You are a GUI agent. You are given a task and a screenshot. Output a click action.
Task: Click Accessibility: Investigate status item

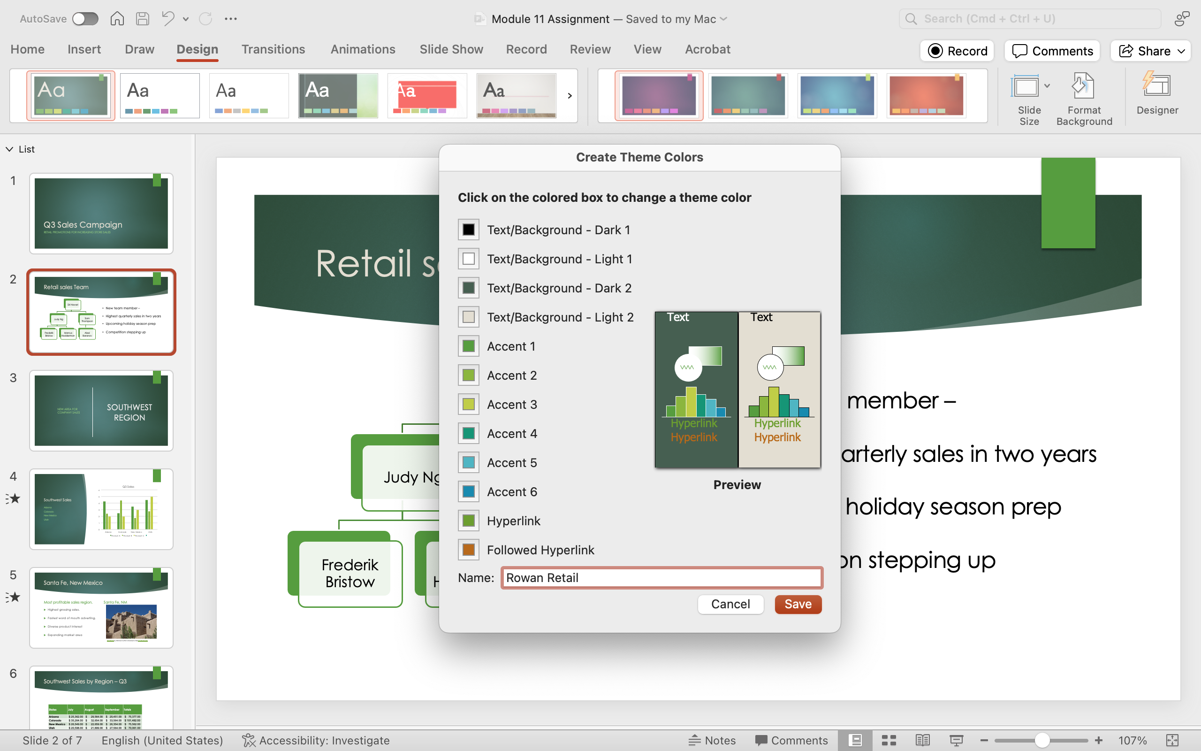tap(316, 740)
